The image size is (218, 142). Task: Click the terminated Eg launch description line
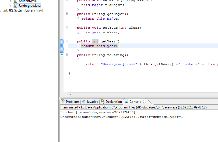tap(133, 107)
